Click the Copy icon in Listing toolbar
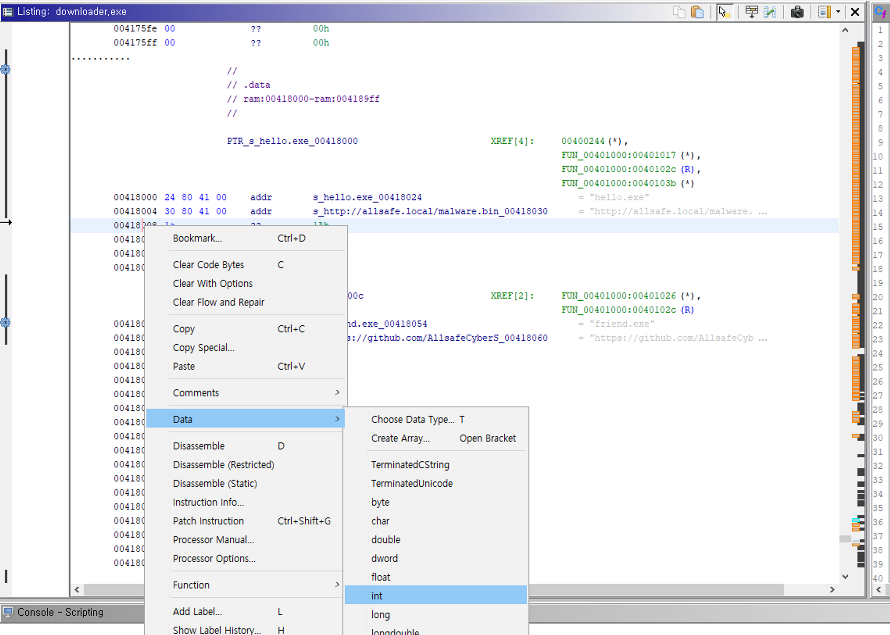 [x=679, y=12]
